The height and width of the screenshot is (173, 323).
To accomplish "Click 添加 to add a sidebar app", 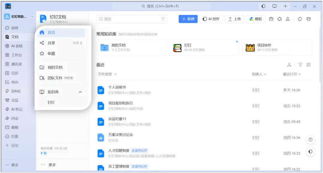I will click(12, 145).
